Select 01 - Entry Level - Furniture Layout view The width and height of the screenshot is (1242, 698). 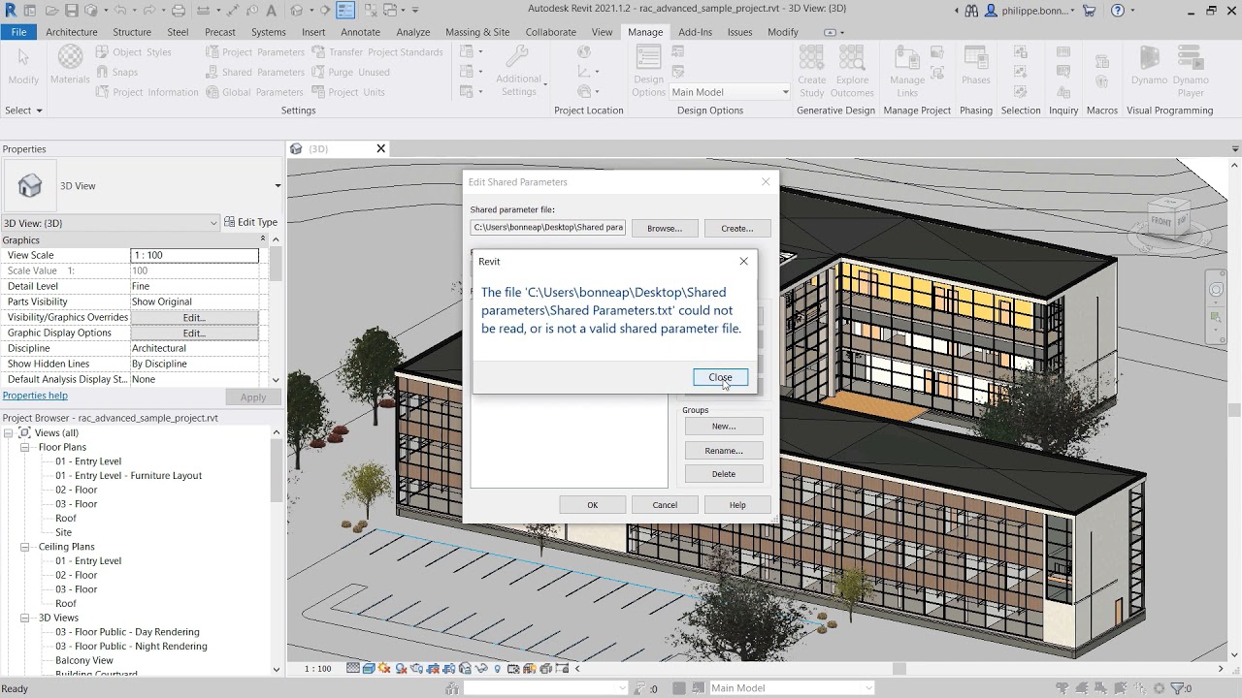click(x=128, y=476)
